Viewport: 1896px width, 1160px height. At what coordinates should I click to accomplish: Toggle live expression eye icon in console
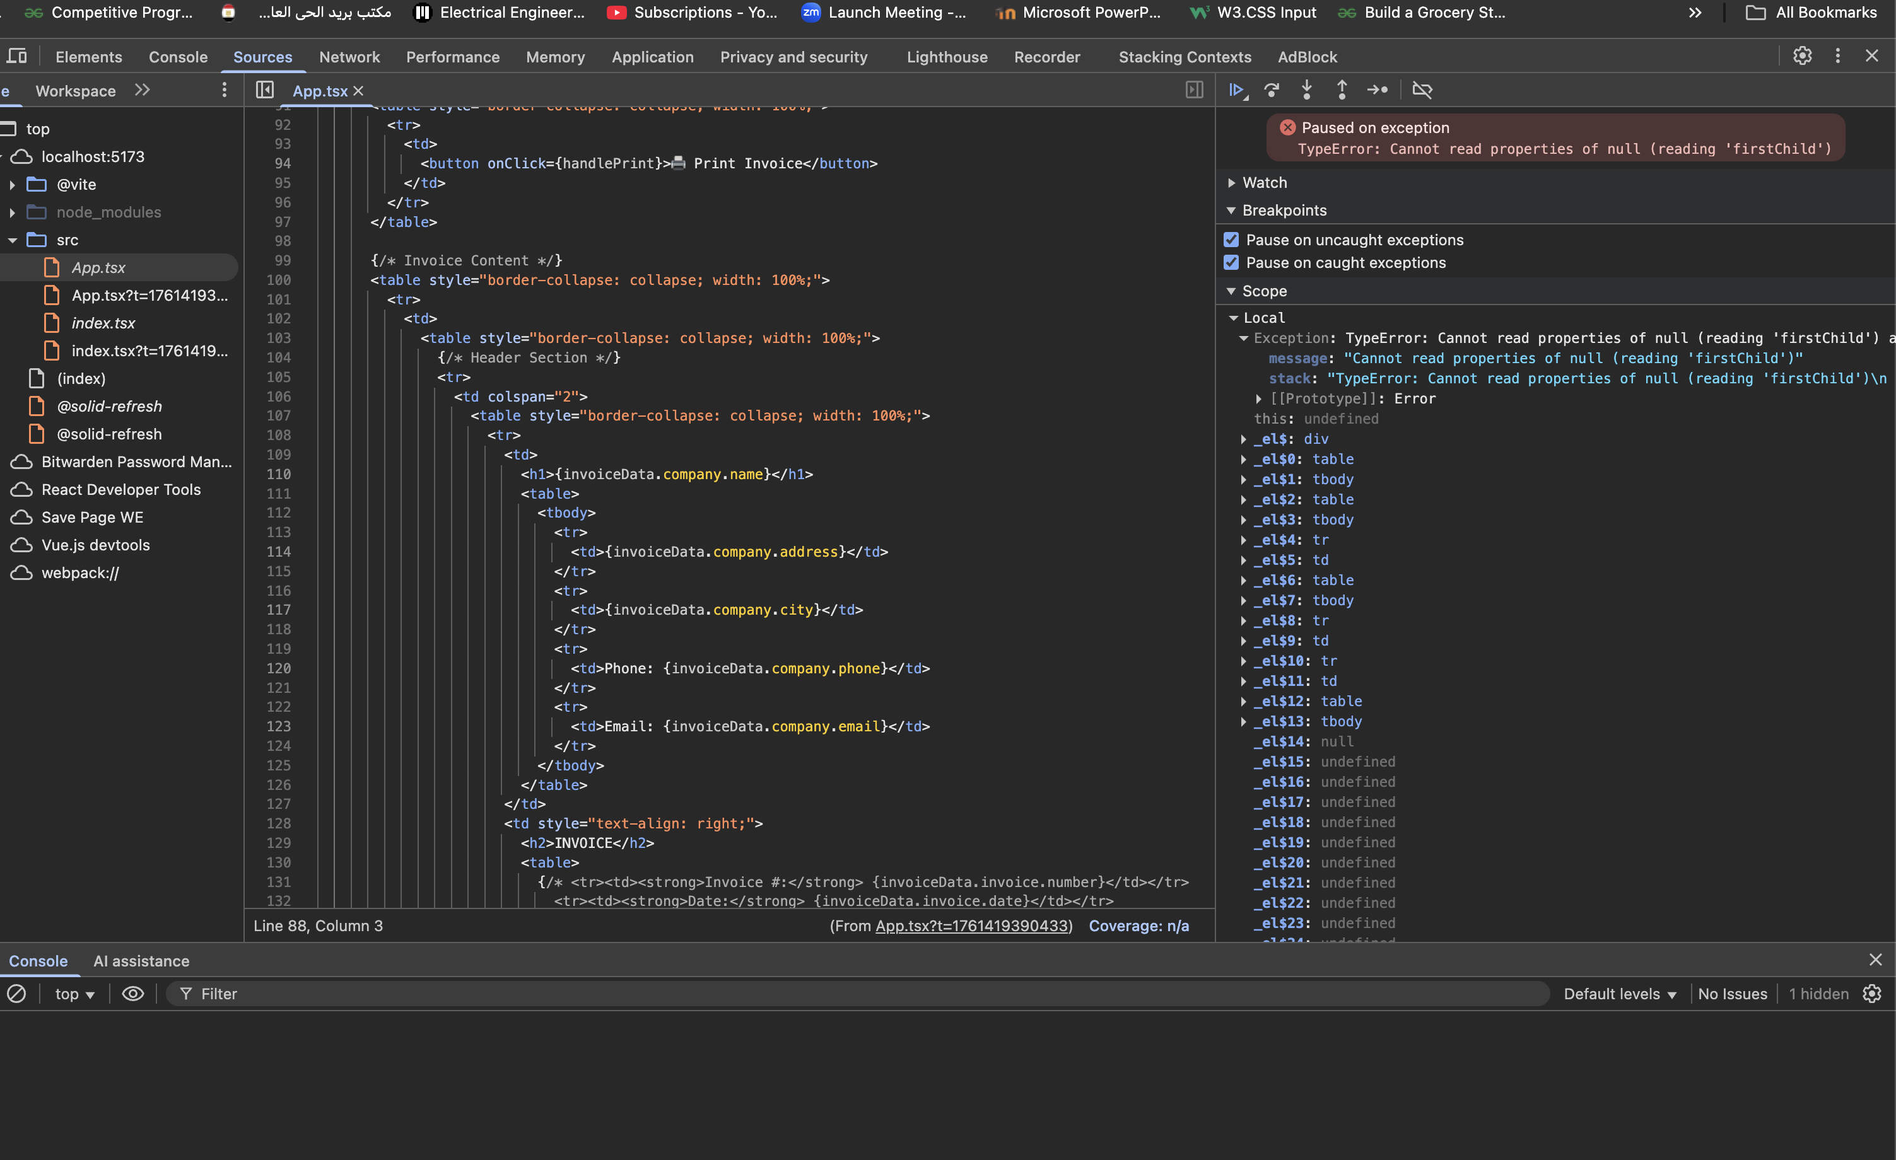133,994
